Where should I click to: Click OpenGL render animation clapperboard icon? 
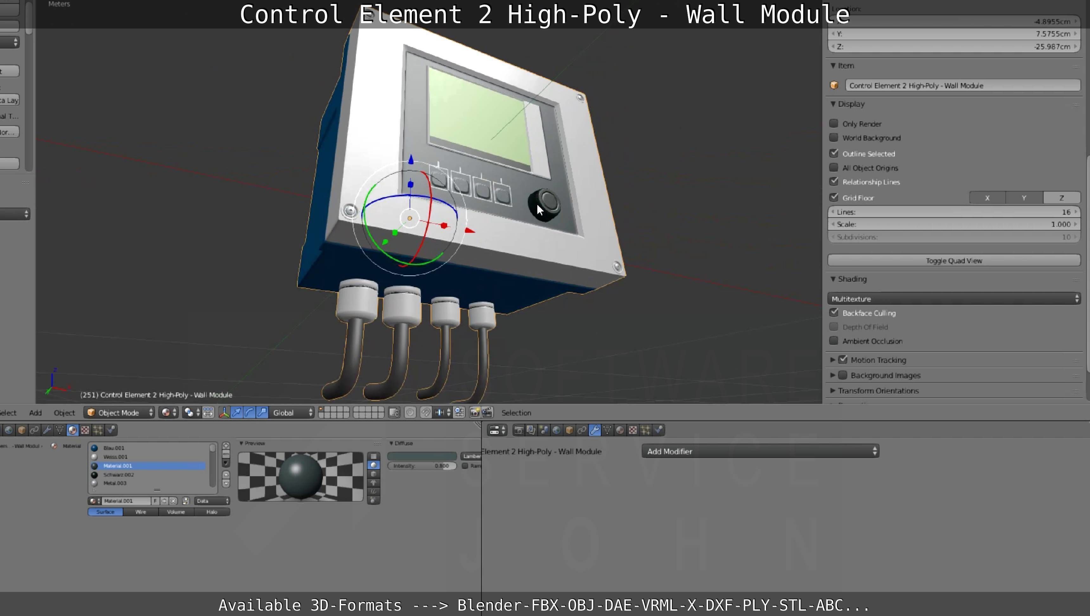pyautogui.click(x=487, y=413)
